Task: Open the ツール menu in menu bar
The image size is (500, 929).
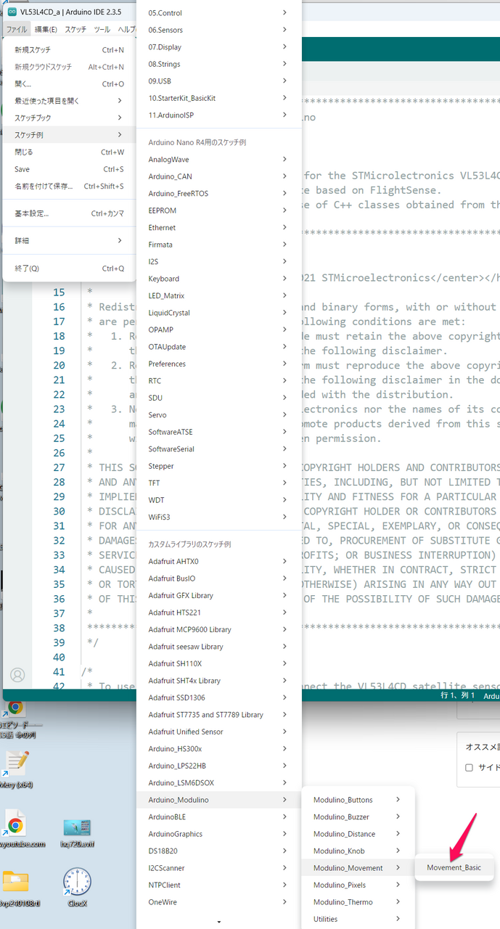Action: 102,29
